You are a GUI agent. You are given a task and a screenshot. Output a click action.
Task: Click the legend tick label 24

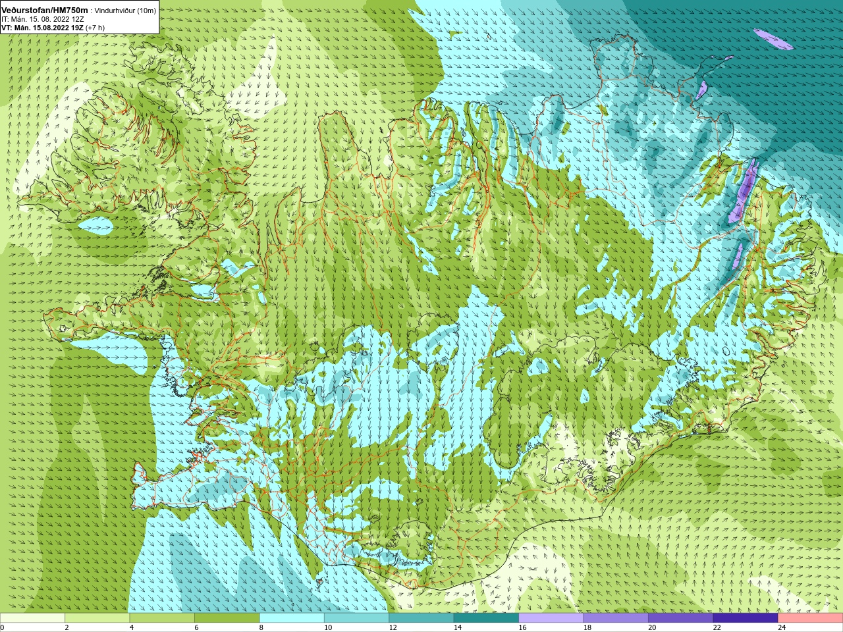tap(782, 627)
